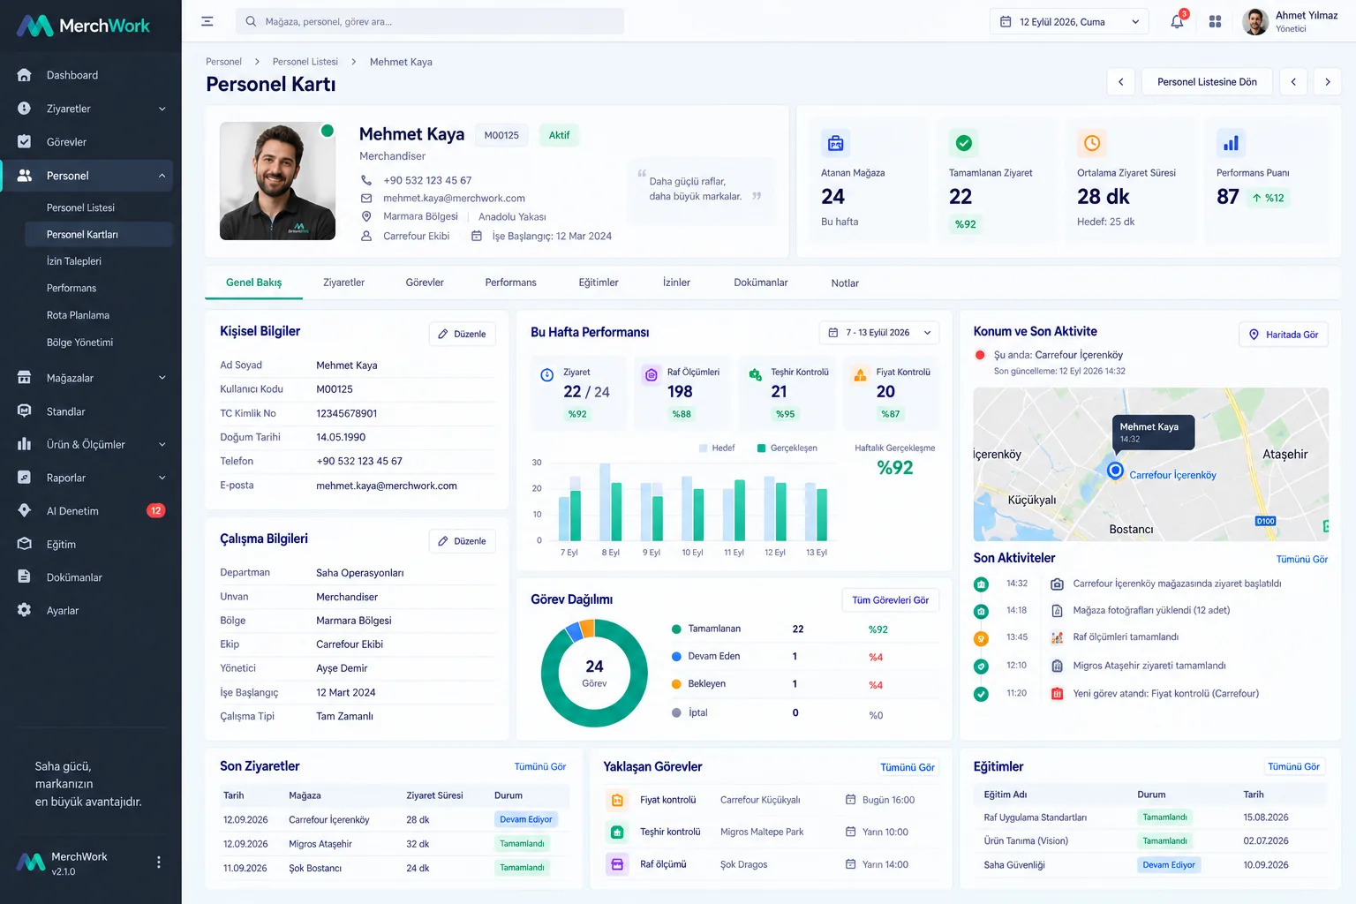The width and height of the screenshot is (1356, 904).
Task: Click Düzenle in Çalışma Bilgileri
Action: tap(463, 541)
